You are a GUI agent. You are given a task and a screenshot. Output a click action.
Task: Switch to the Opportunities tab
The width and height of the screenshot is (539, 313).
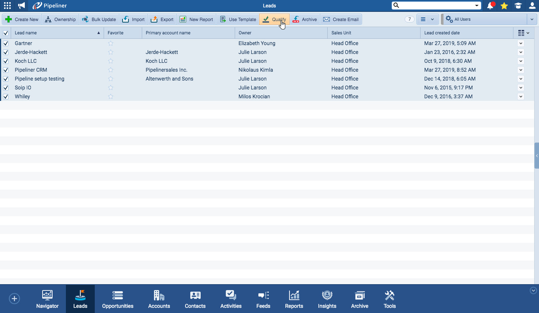(118, 299)
